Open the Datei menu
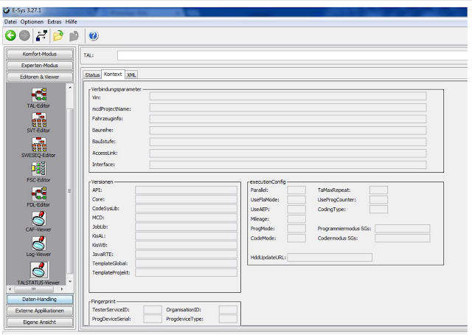Image resolution: width=472 pixels, height=335 pixels. click(x=10, y=21)
